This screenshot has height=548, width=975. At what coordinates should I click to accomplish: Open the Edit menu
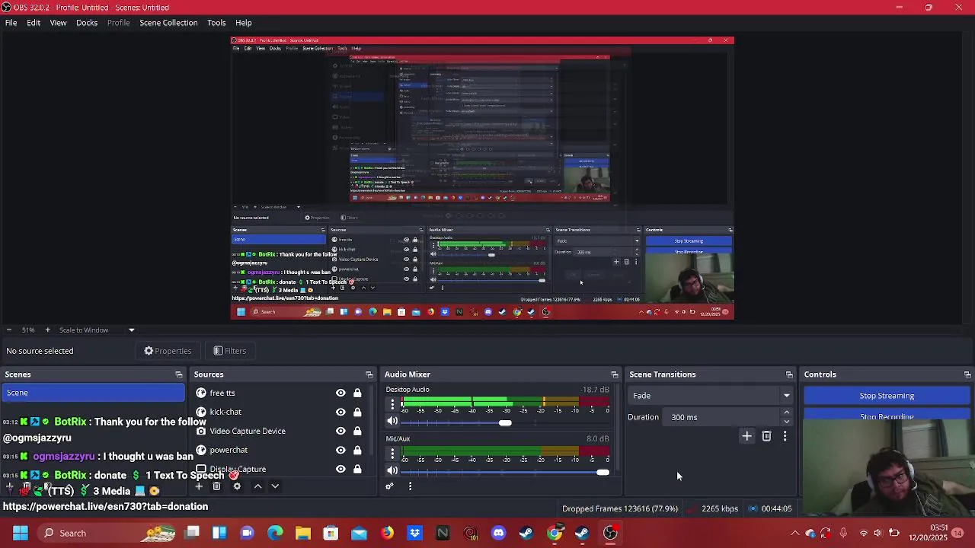point(34,23)
